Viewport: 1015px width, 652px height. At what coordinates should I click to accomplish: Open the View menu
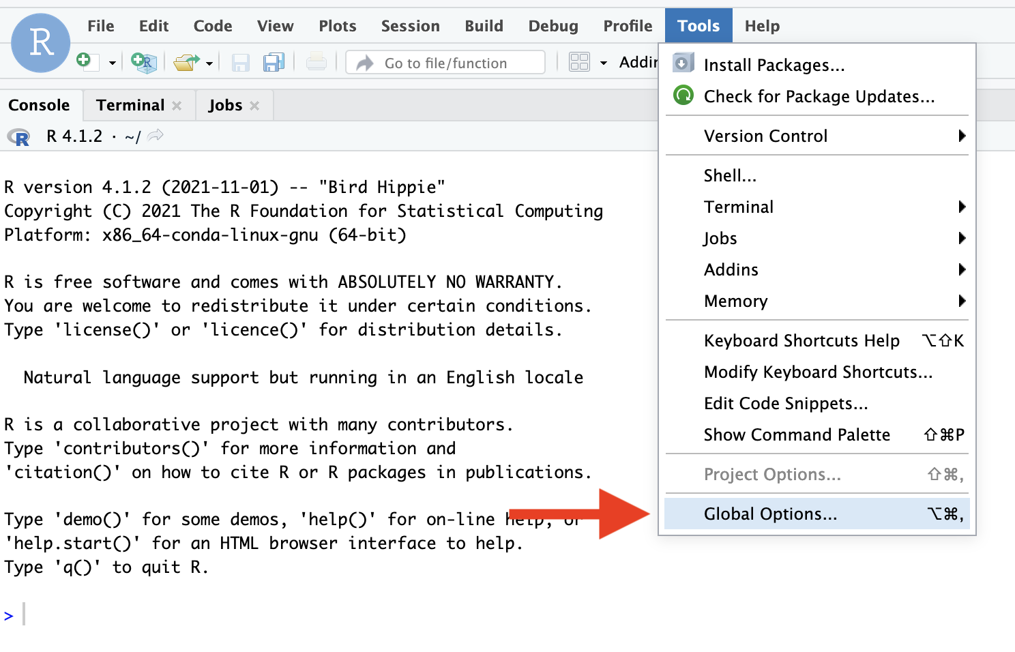(x=276, y=26)
